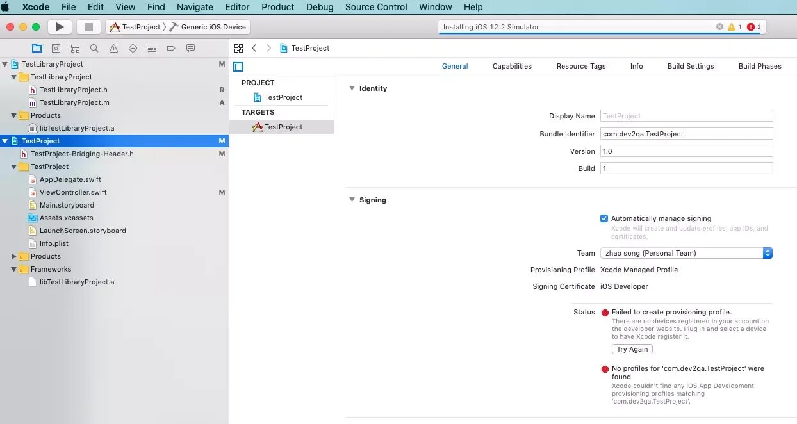Click the yellow warning count in activity bar

[x=734, y=27]
